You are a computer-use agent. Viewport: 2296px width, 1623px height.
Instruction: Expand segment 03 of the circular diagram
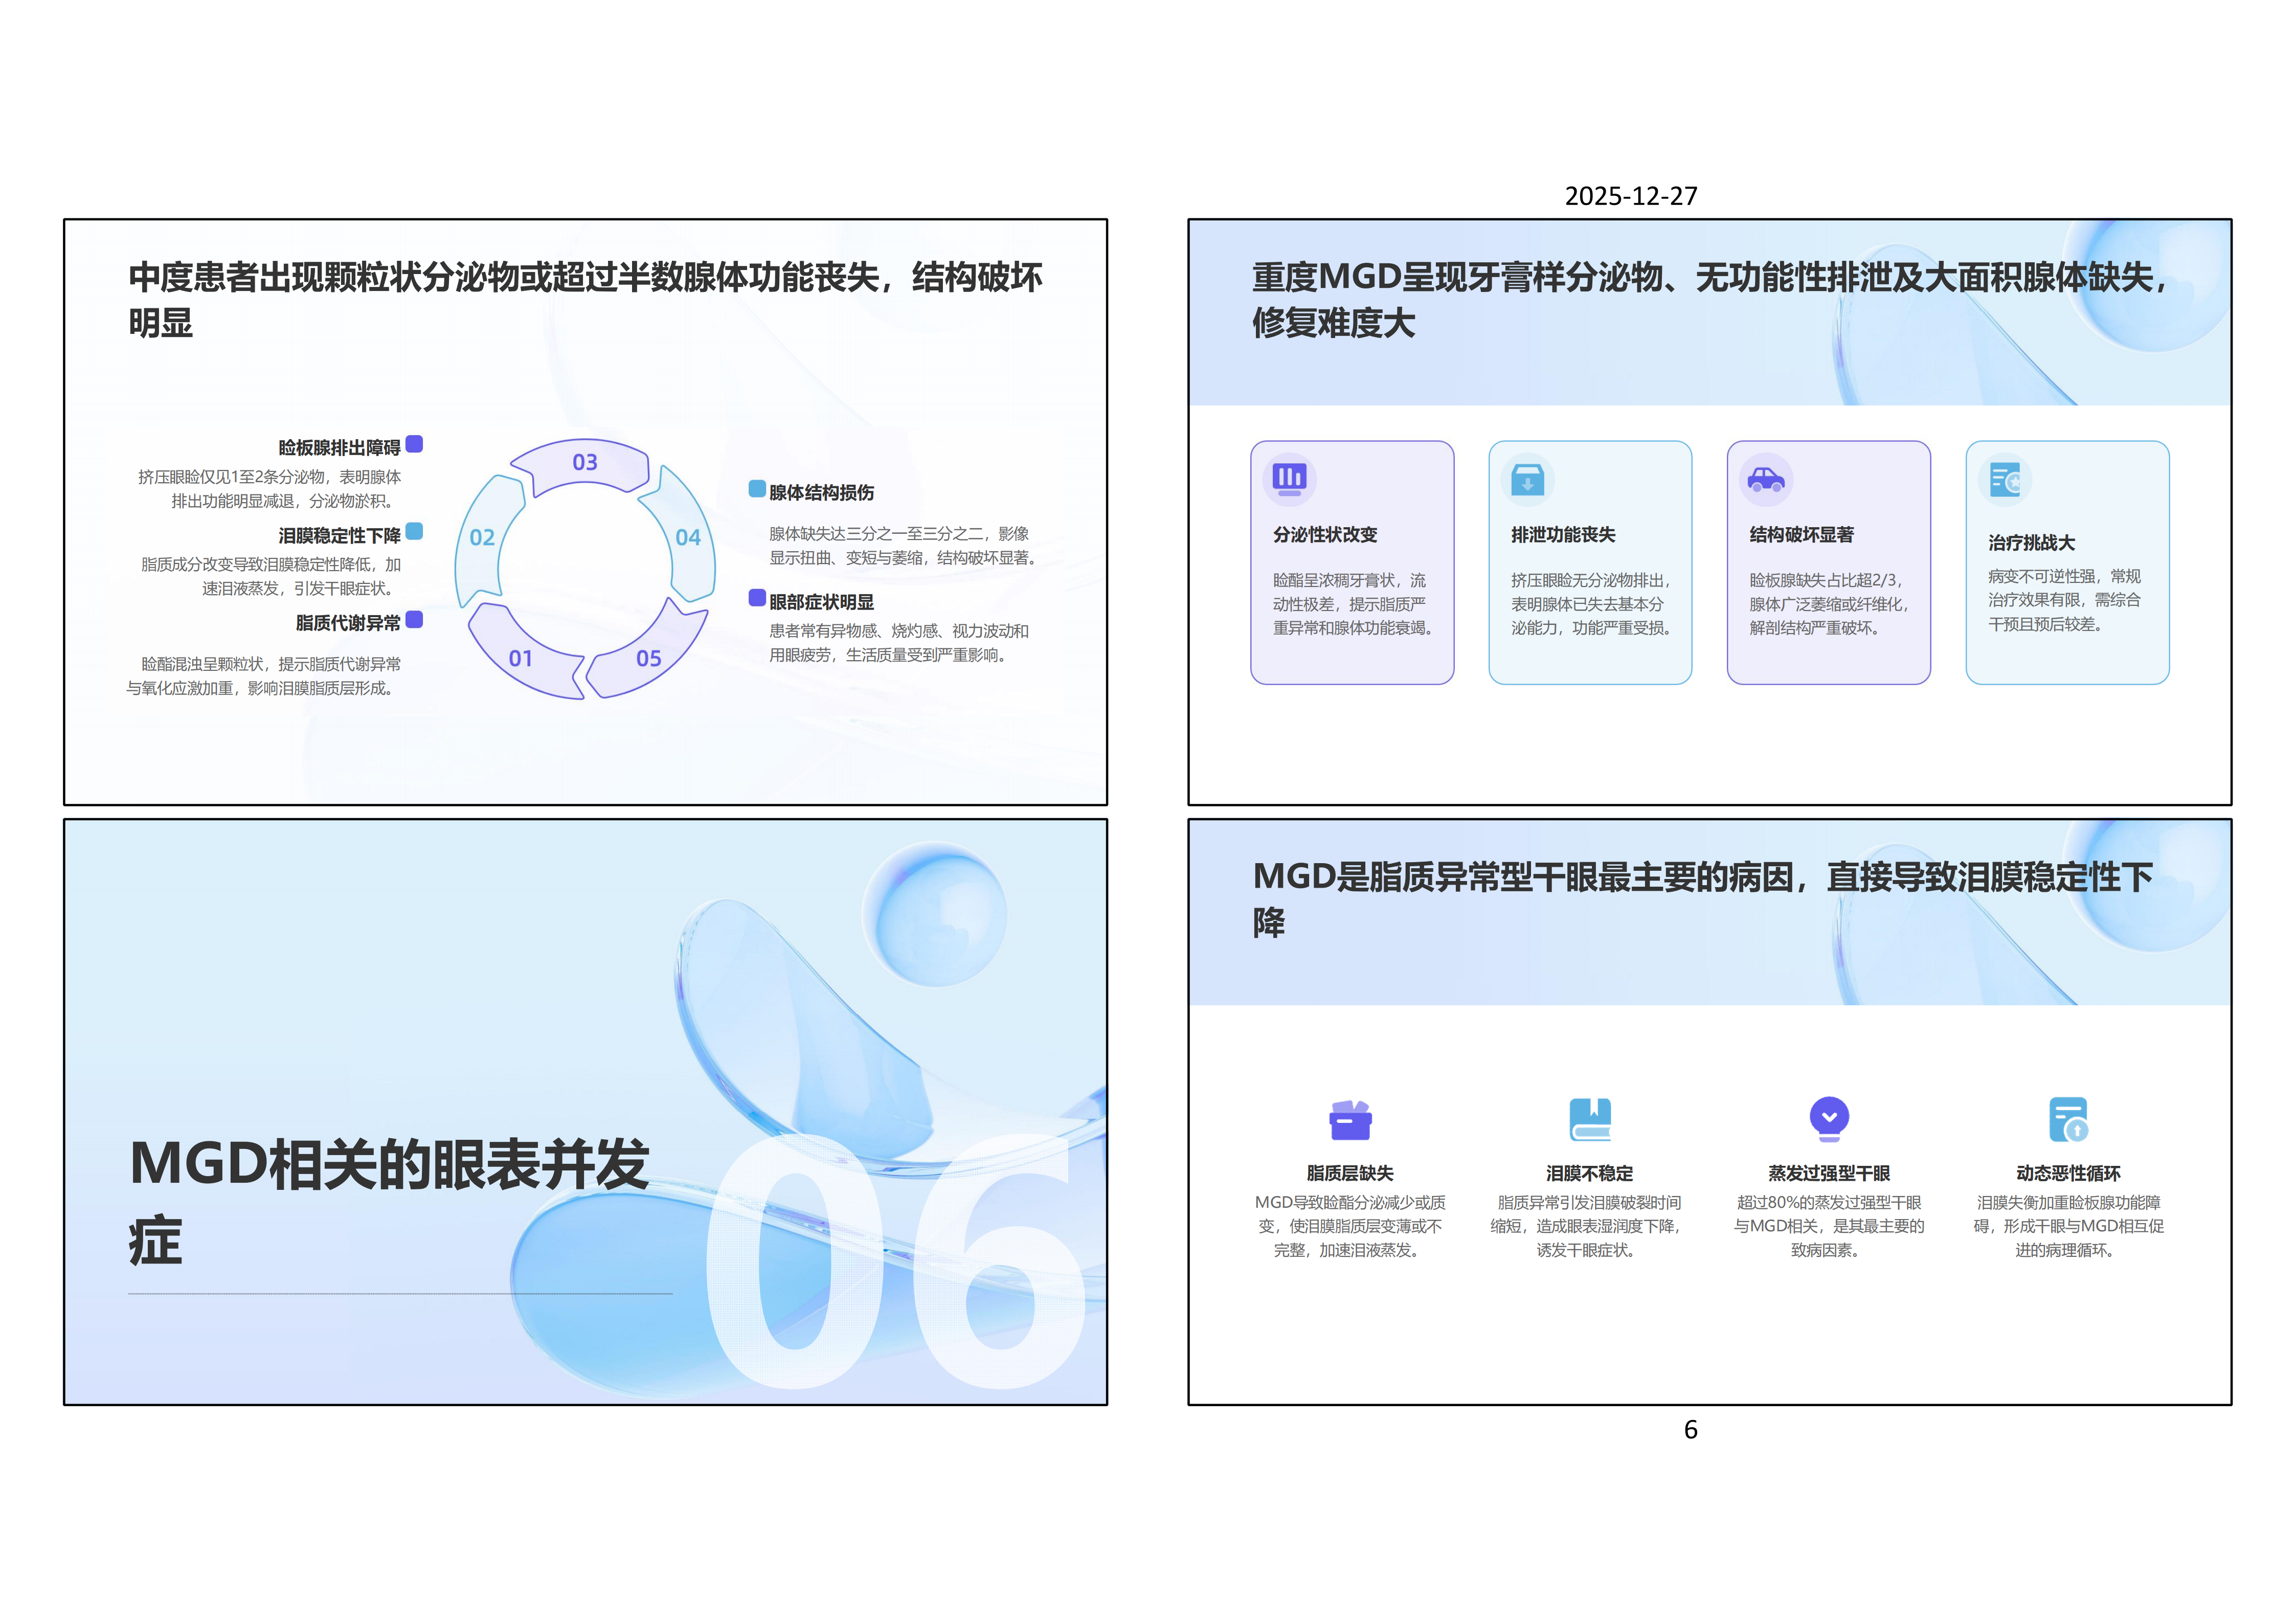click(585, 463)
